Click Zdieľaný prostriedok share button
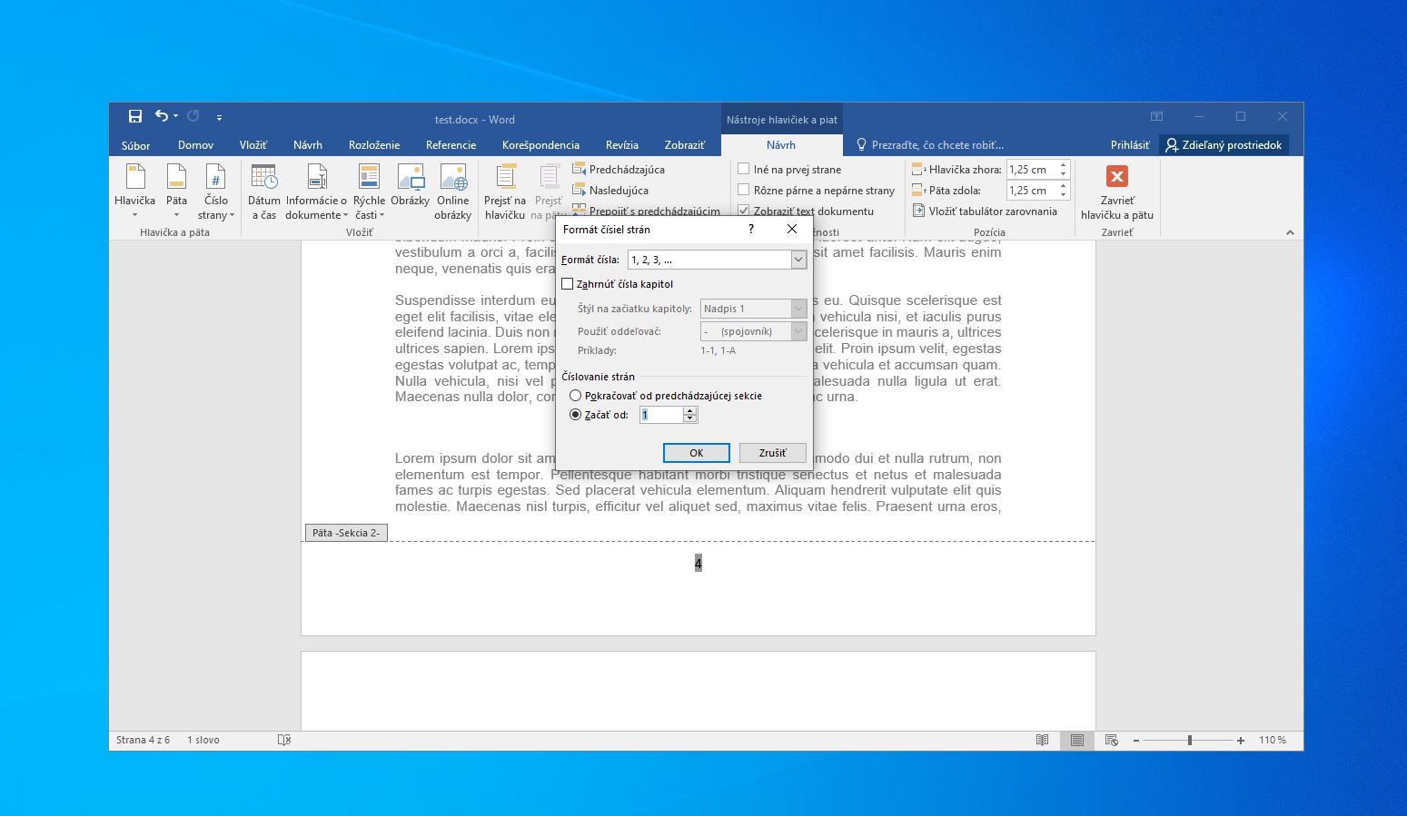This screenshot has width=1407, height=816. pos(1224,144)
